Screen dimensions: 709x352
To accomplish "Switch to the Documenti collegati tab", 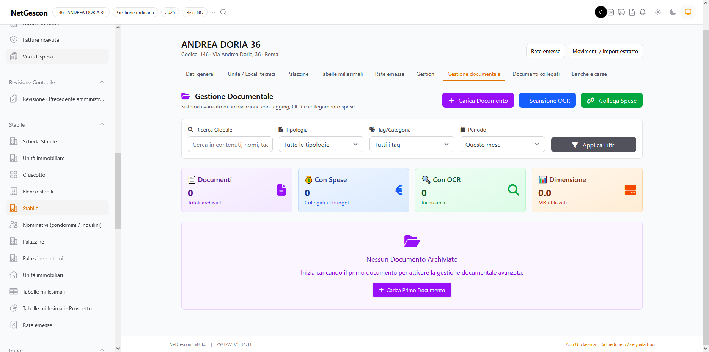I will tap(536, 74).
